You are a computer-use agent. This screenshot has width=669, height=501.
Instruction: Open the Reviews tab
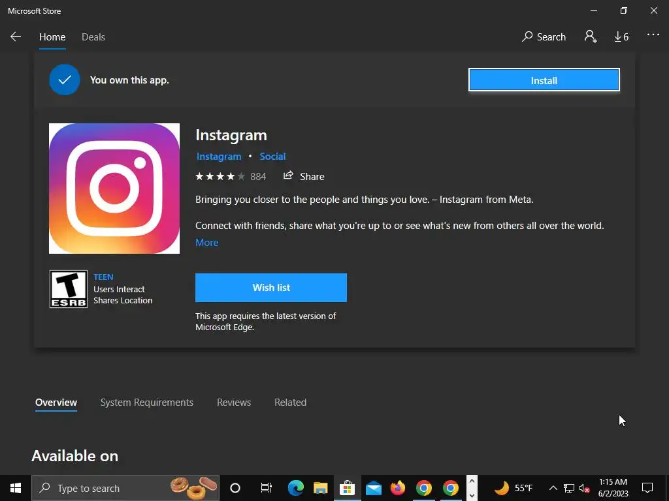tap(234, 402)
